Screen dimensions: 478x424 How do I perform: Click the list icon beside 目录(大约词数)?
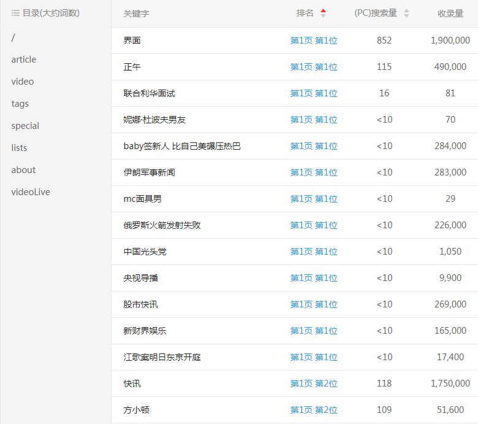click(15, 13)
